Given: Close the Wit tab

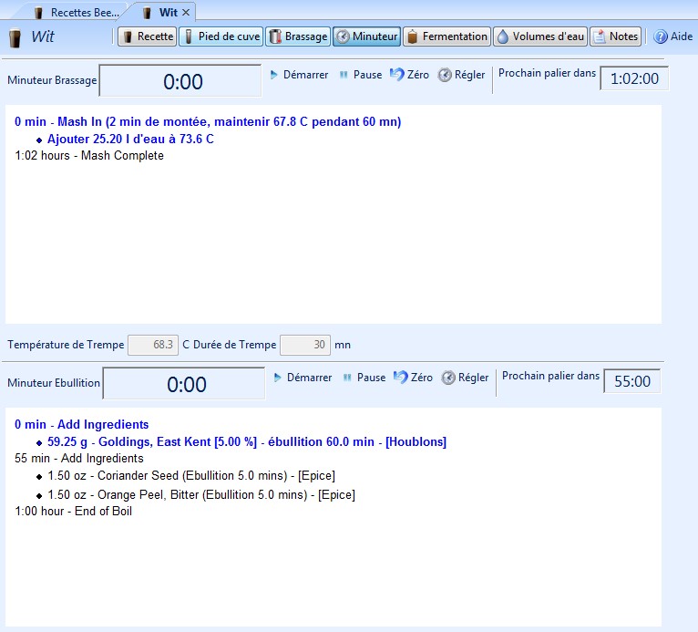Looking at the screenshot, I should pyautogui.click(x=186, y=13).
